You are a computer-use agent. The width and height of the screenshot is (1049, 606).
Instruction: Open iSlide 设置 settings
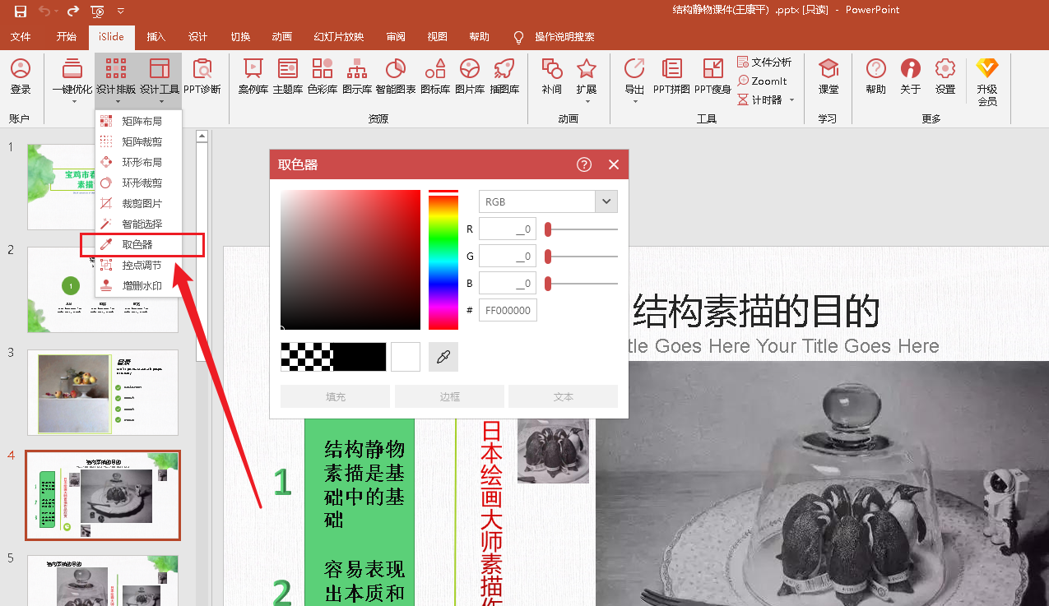click(x=945, y=76)
